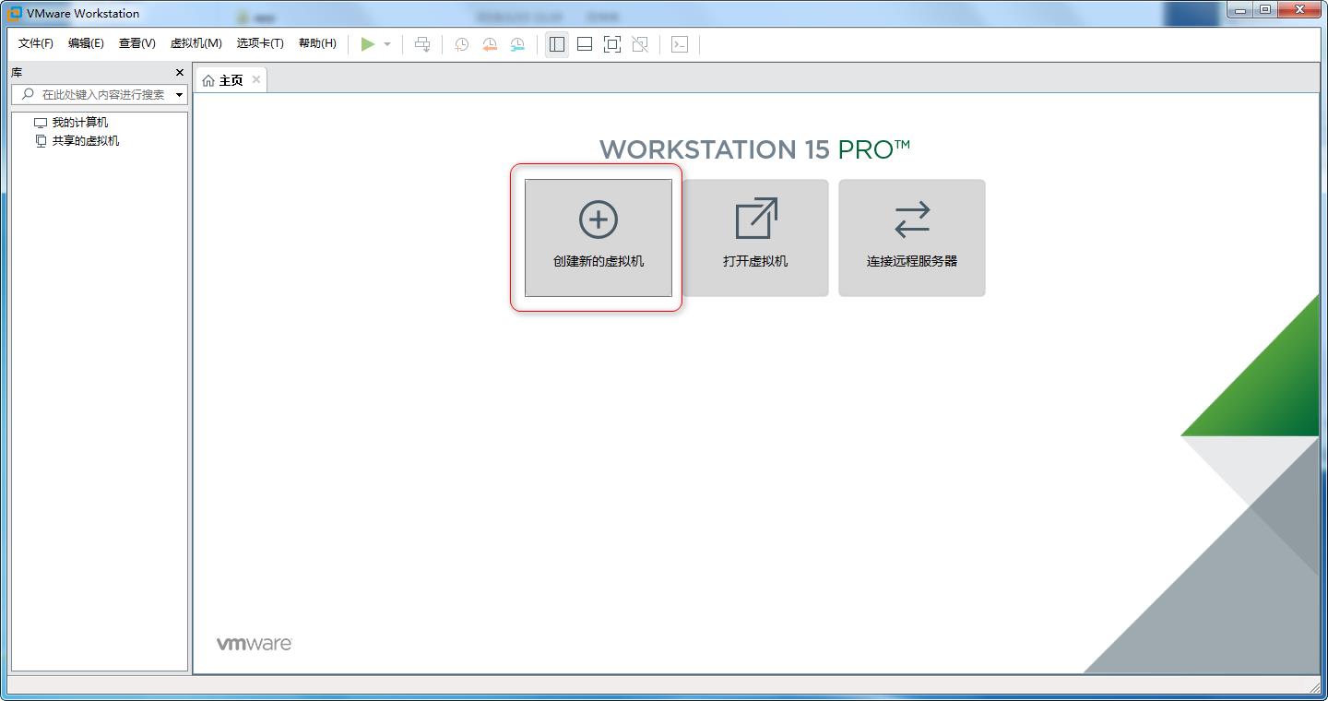Click the home icon on the 主页 tab
The width and height of the screenshot is (1328, 701).
coord(208,80)
